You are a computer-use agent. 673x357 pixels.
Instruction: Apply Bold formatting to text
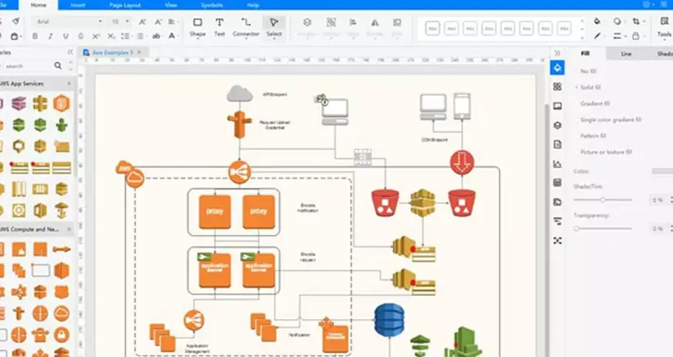36,36
